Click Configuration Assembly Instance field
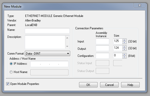Viewport: 150px width, 96px height. 102,56
